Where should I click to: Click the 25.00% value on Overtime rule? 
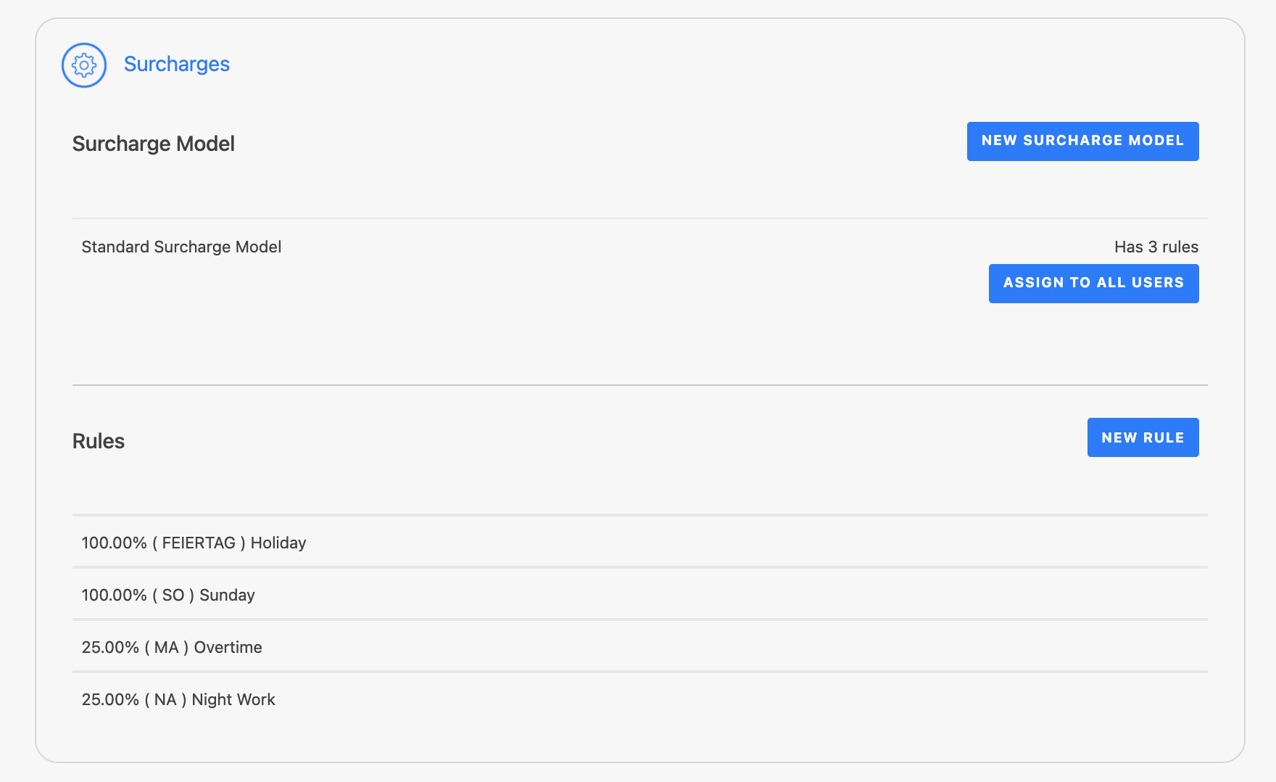click(110, 648)
